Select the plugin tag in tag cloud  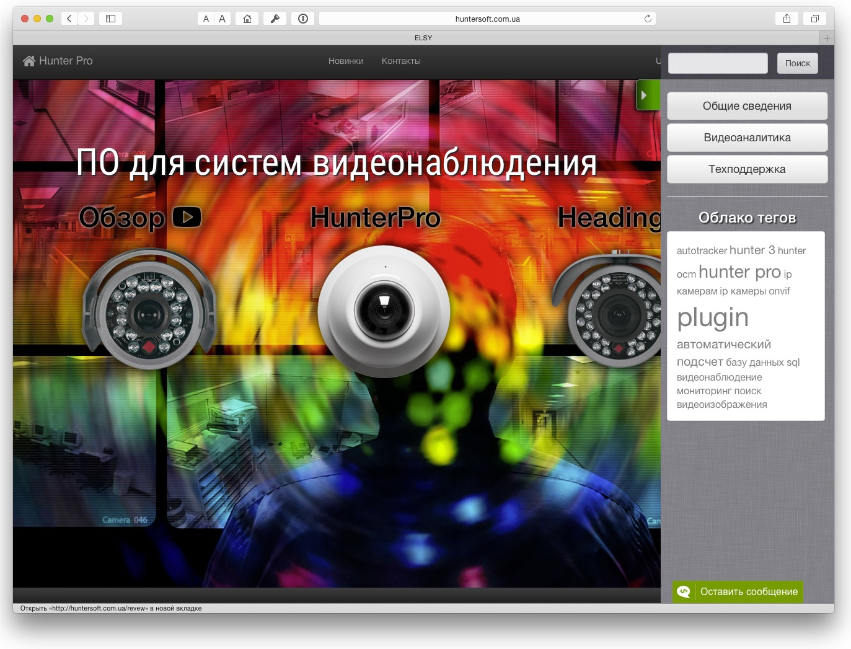pyautogui.click(x=713, y=318)
